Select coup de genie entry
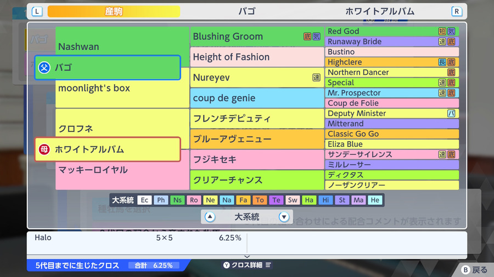The image size is (494, 277). [x=257, y=98]
